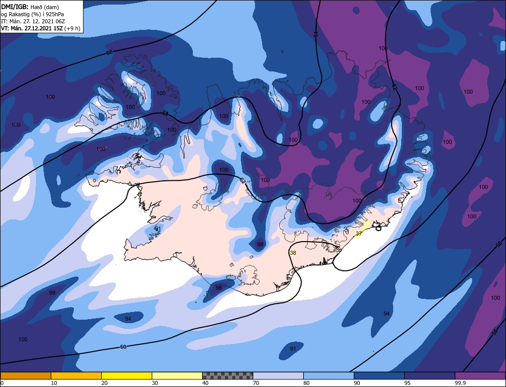Click the '99' humidity value
Viewport: 506px width, 387px height.
coord(52,293)
